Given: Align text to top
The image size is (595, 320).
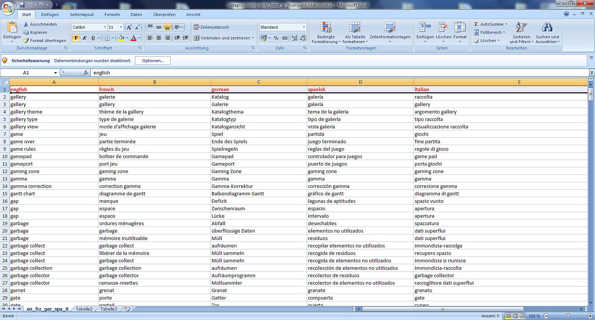Looking at the screenshot, I should (x=150, y=27).
